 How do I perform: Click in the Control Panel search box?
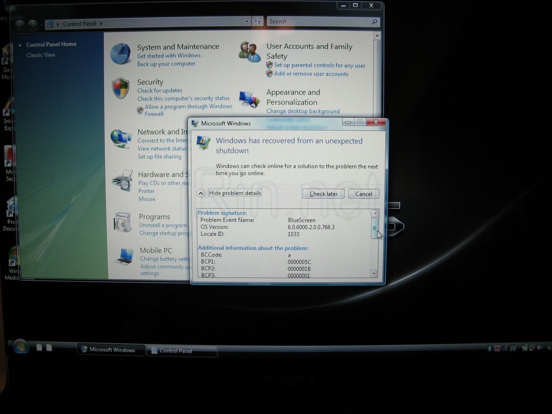[x=319, y=22]
